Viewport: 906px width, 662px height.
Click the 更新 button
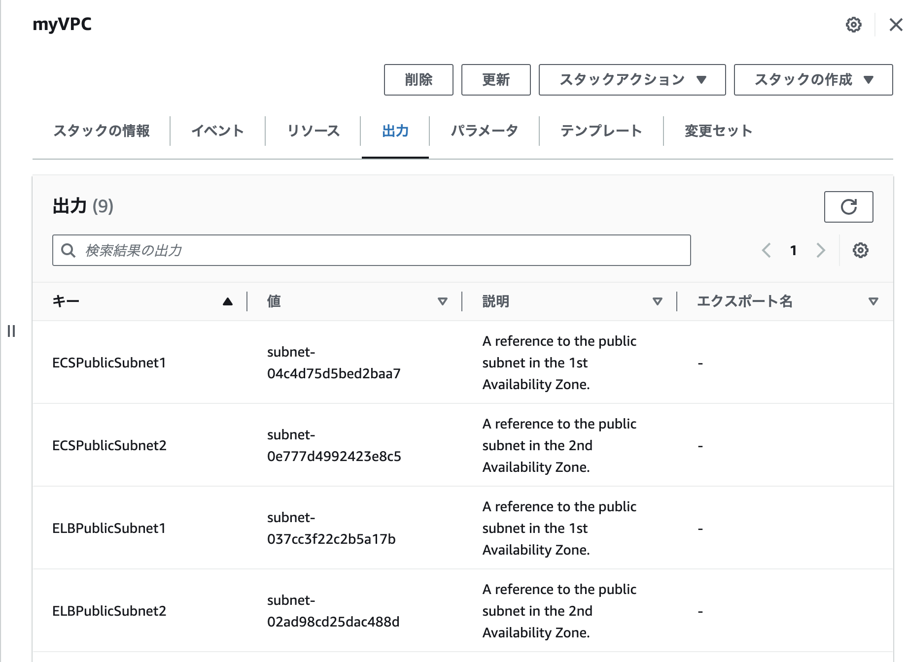pyautogui.click(x=495, y=80)
